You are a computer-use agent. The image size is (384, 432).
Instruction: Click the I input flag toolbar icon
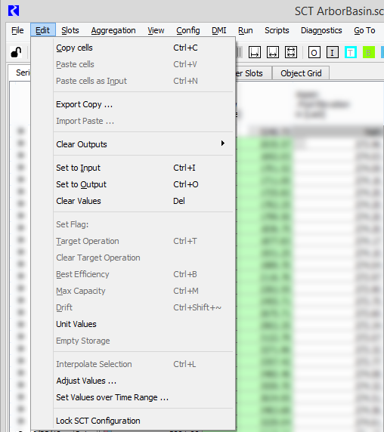(x=332, y=52)
